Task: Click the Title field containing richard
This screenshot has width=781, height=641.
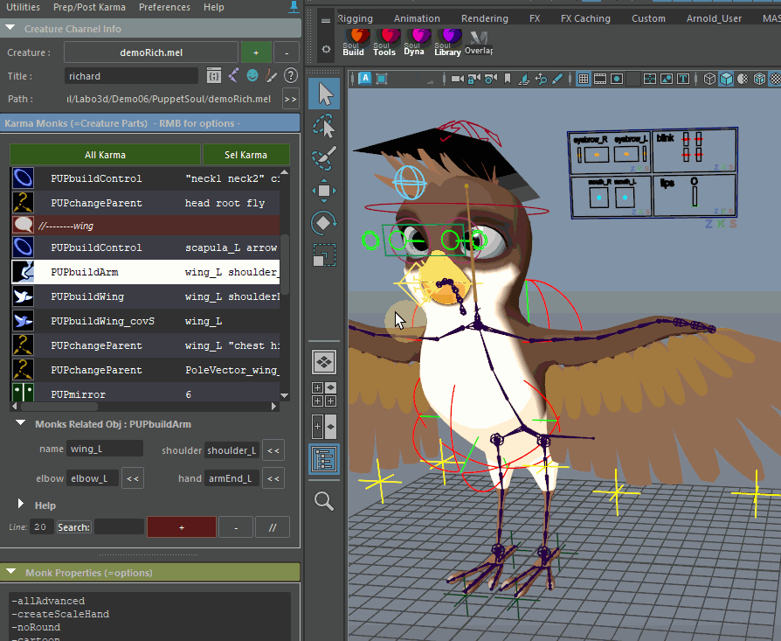Action: click(x=131, y=76)
